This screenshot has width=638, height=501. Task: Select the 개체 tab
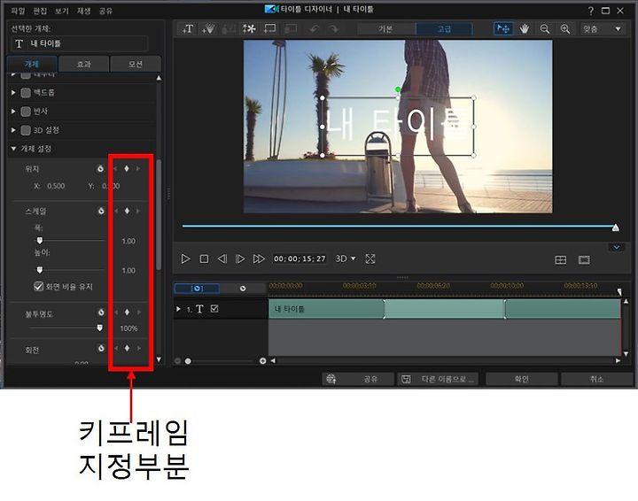[x=32, y=64]
